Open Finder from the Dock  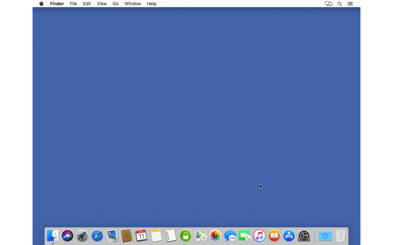point(53,235)
